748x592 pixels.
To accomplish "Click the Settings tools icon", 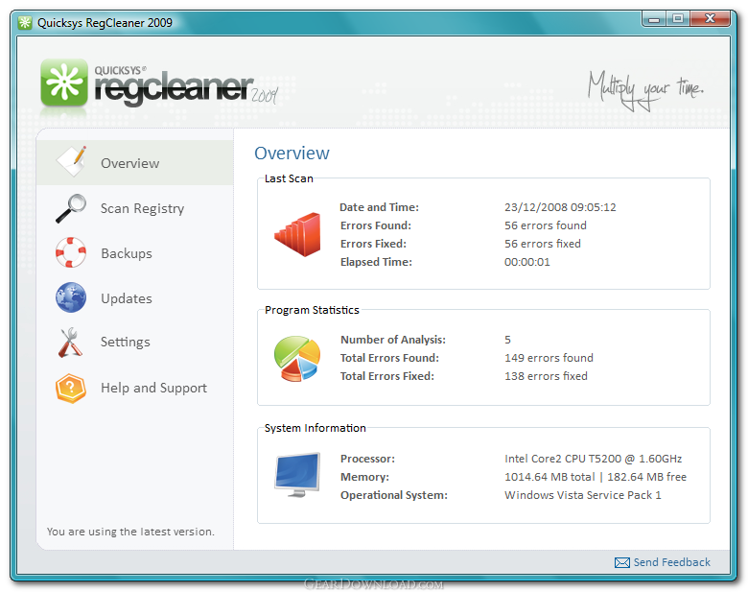I will 70,343.
